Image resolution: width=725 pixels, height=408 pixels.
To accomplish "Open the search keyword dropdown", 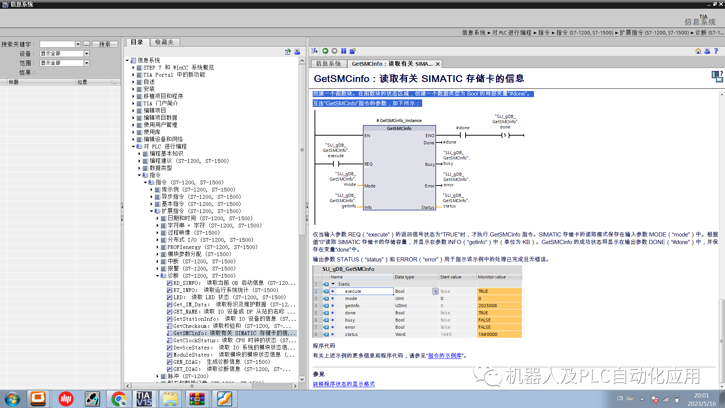I will pyautogui.click(x=78, y=44).
